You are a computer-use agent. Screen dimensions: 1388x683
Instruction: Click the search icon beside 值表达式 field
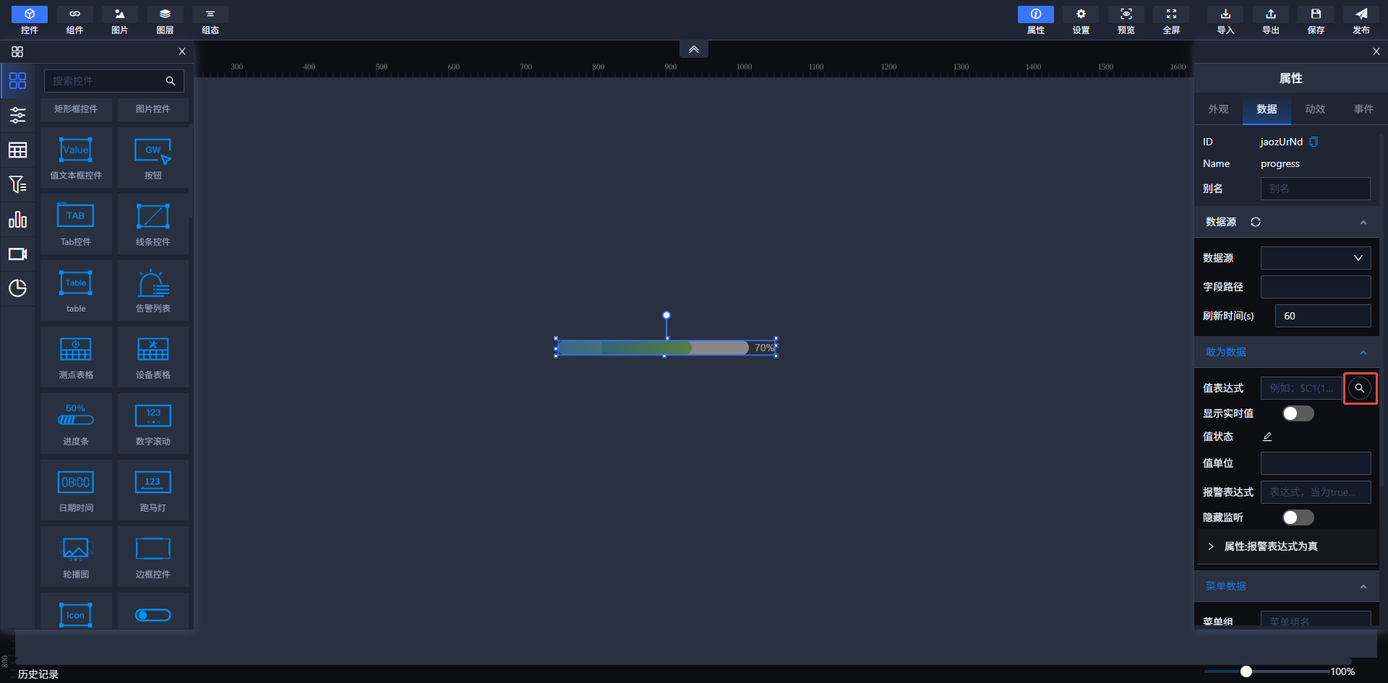1359,388
